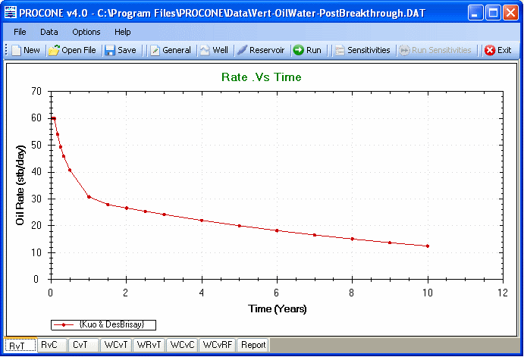Viewport: 524px width, 357px height.
Task: Switch to the WCvT tab
Action: [115, 345]
